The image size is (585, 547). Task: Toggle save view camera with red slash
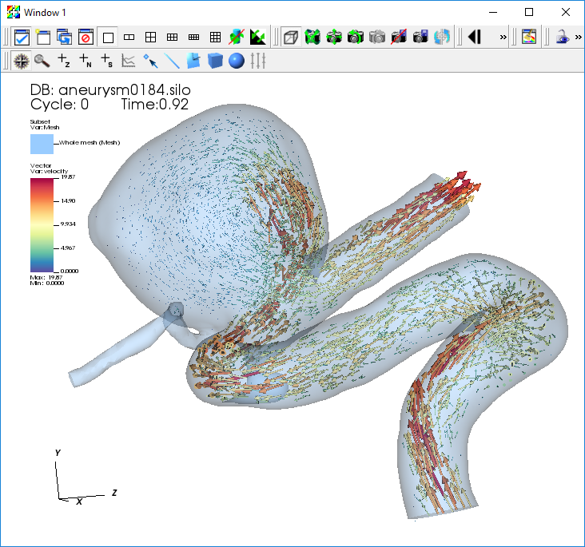[399, 37]
